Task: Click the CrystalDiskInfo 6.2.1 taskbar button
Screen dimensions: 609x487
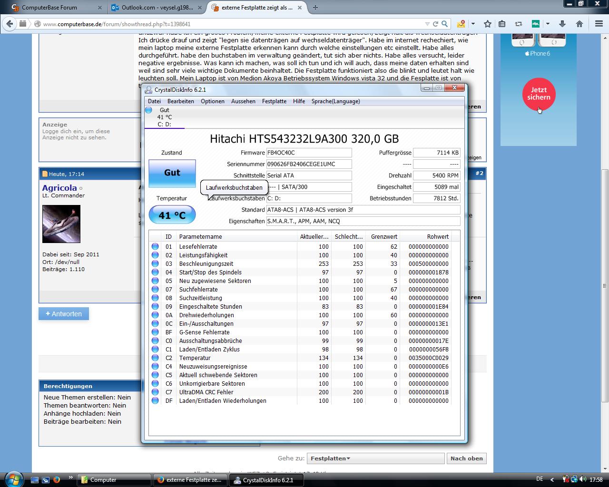Action: point(267,480)
